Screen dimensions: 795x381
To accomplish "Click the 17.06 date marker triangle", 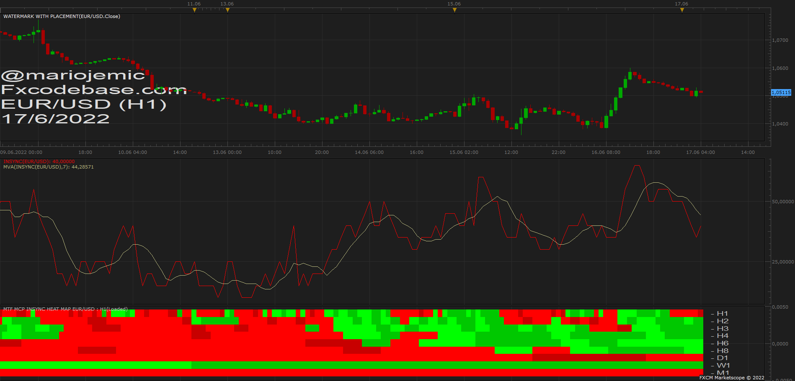I will coord(682,10).
